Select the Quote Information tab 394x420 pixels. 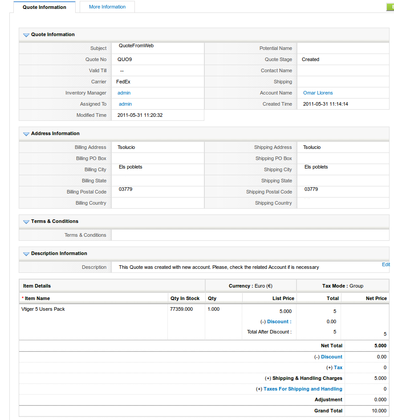[x=44, y=7]
